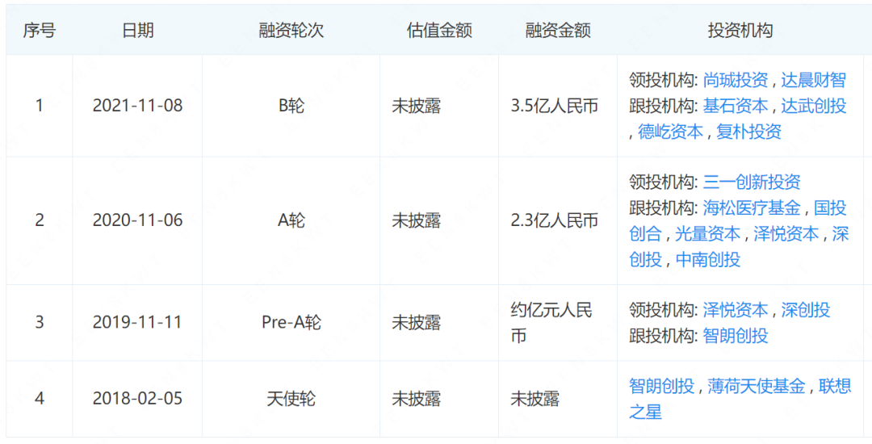The image size is (872, 444).
Task: Open the 达晨财智 investor link
Action: coord(813,81)
